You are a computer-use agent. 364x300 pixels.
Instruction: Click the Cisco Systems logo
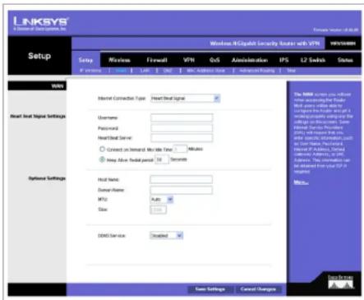tap(340, 282)
